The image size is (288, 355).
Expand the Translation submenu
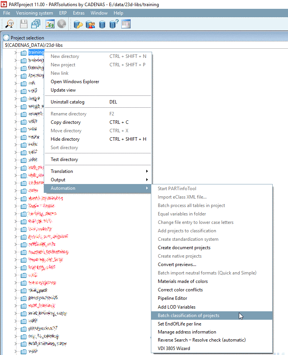(x=98, y=171)
